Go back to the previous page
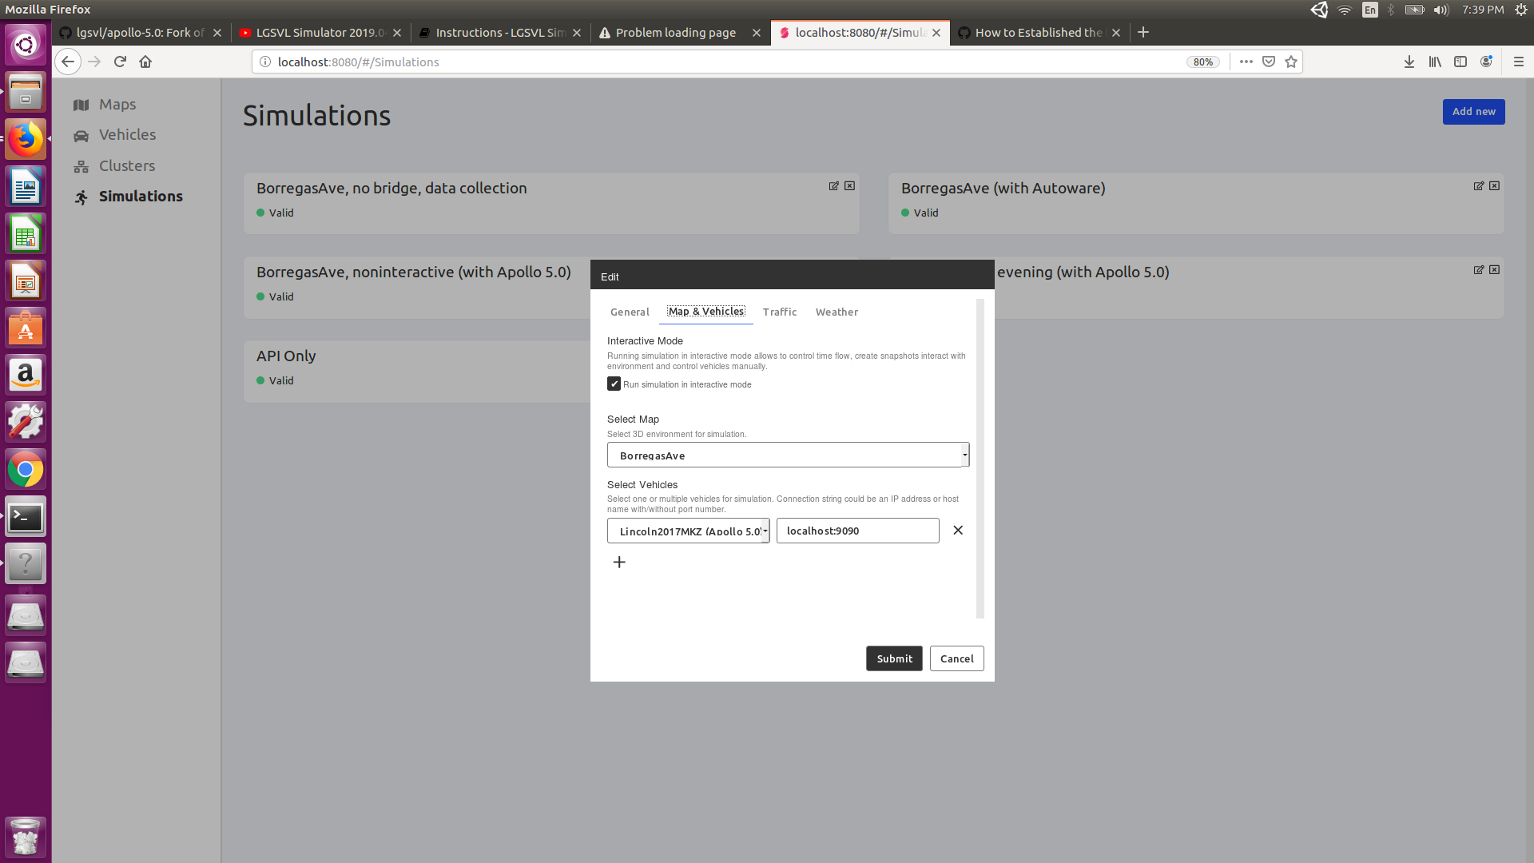 click(68, 62)
